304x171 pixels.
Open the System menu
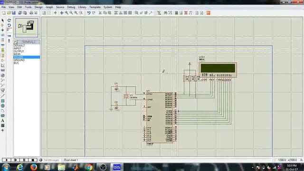click(108, 7)
